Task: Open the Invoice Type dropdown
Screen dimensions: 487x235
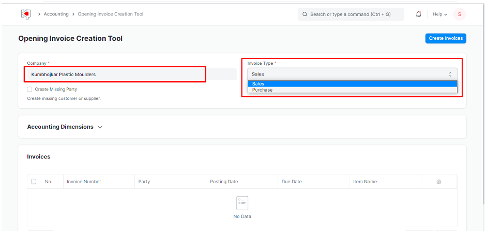Action: coord(352,74)
